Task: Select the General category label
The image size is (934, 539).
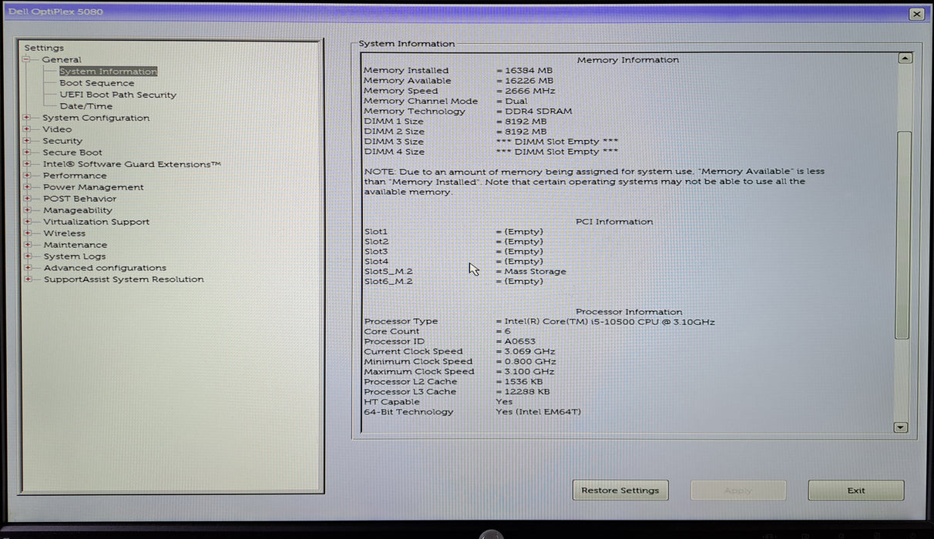Action: [62, 60]
